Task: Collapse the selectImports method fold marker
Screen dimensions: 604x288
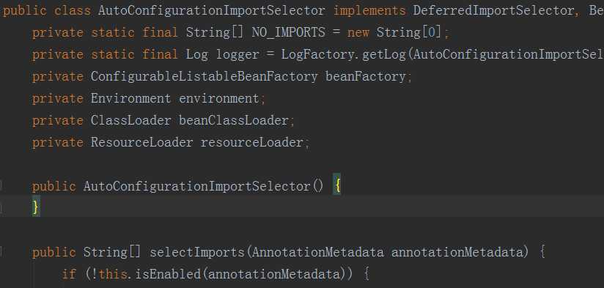Action: pyautogui.click(x=1, y=253)
